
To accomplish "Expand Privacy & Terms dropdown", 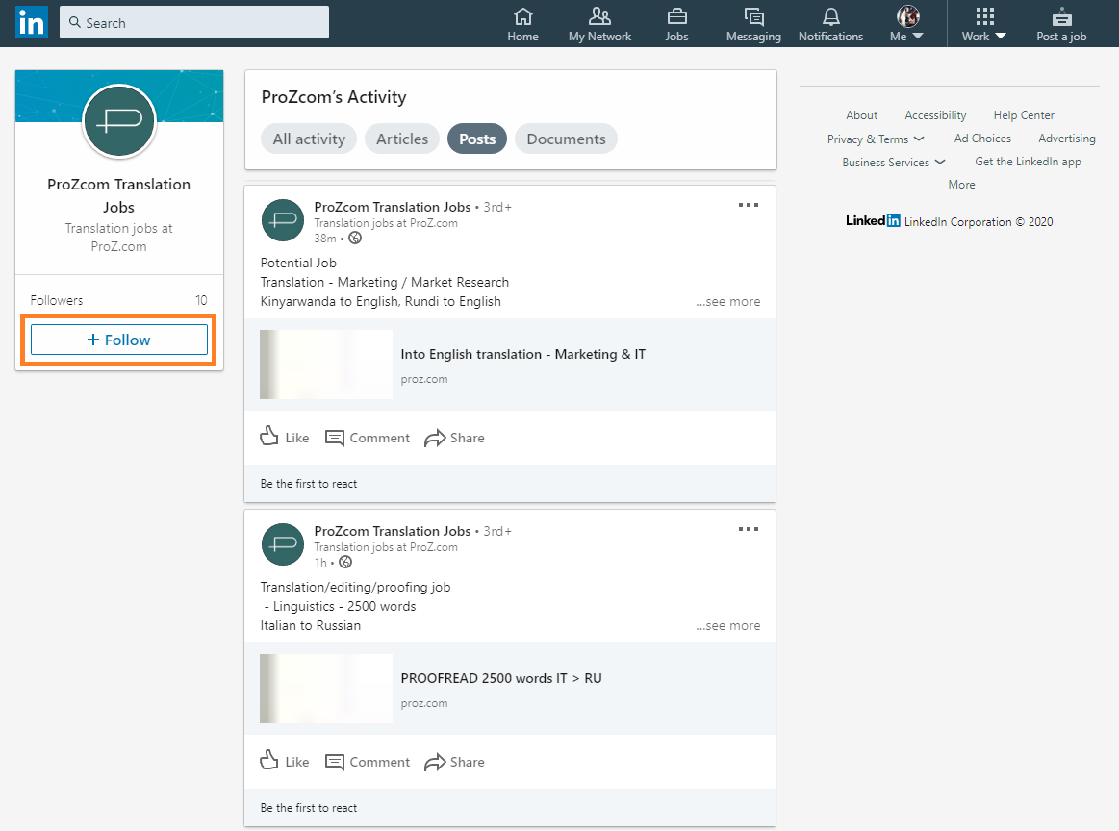I will 876,139.
